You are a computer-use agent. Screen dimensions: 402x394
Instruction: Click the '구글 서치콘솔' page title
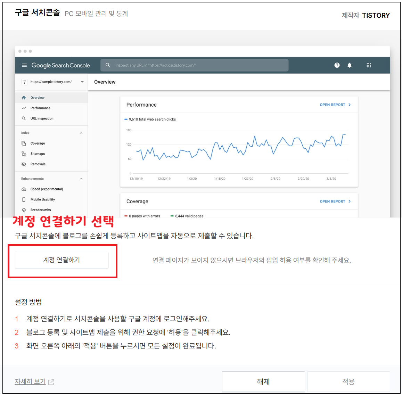tap(37, 13)
